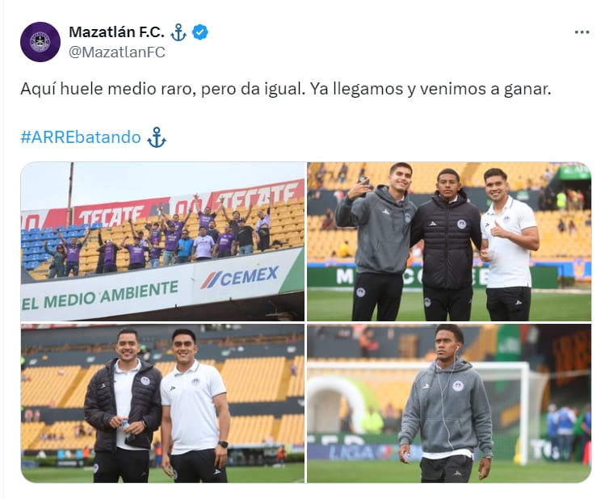Click the EL MEDIO AMBIENTE banner text
The image size is (605, 499).
point(100,295)
